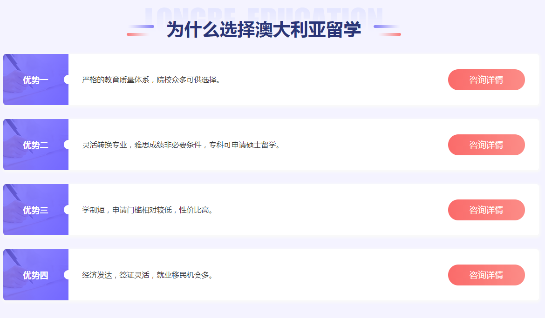545x318 pixels.
Task: Select the purple 优势一 label tile
Action: pos(35,79)
